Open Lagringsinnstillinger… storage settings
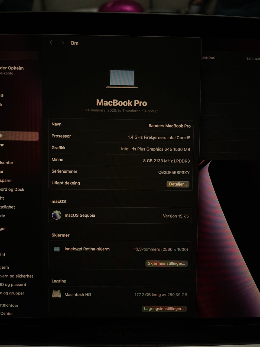This screenshot has height=347, width=260. (x=164, y=309)
